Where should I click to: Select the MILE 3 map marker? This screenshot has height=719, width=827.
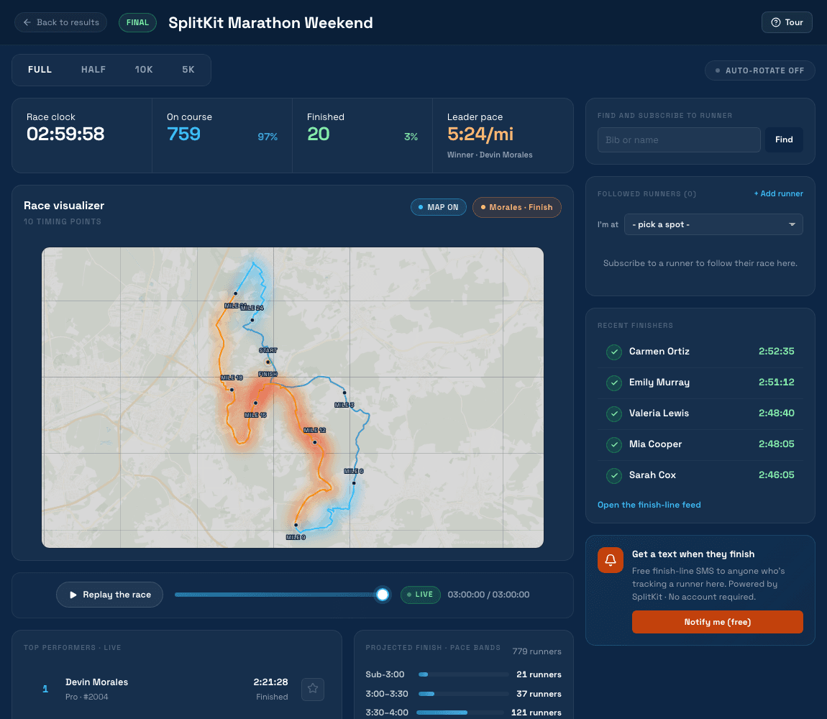tap(344, 393)
